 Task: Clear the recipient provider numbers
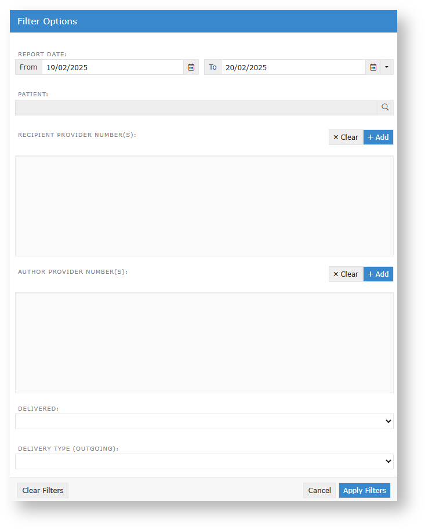click(346, 137)
